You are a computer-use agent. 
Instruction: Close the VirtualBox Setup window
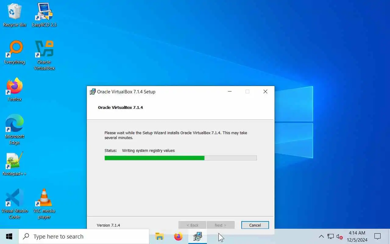pos(265,91)
